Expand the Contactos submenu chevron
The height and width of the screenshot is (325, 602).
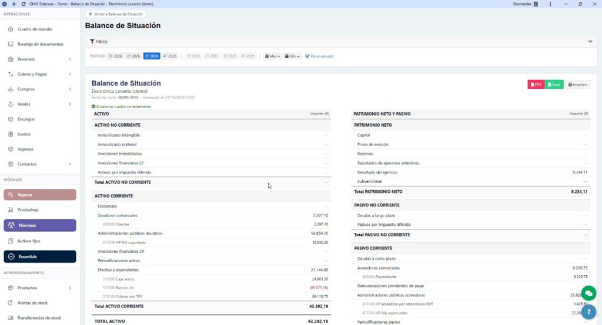(x=70, y=164)
